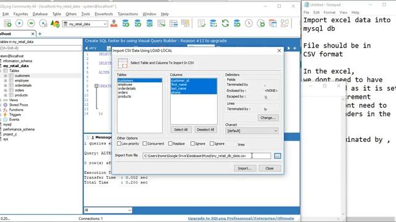
Task: Click the Execute All Queries double-arrow icon
Action: point(31,23)
